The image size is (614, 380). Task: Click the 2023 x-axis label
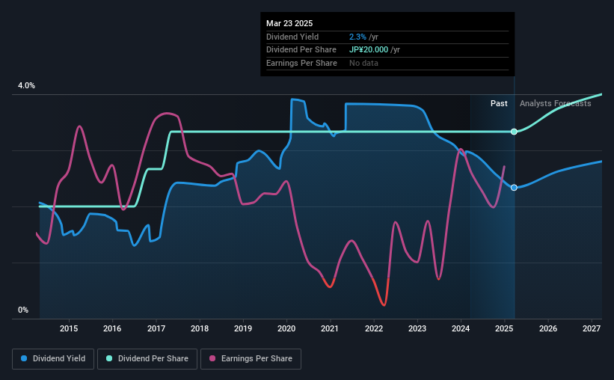click(x=417, y=328)
